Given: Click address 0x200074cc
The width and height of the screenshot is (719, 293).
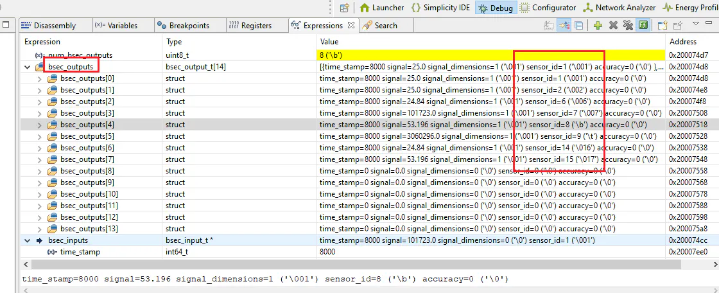Looking at the screenshot, I should pyautogui.click(x=688, y=240).
